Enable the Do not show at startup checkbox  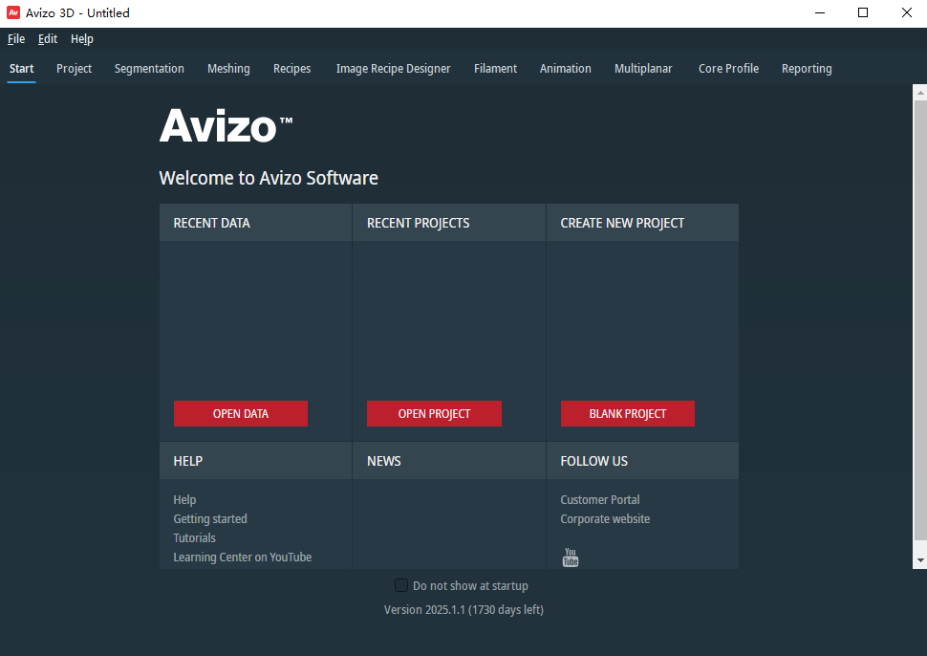(x=401, y=585)
